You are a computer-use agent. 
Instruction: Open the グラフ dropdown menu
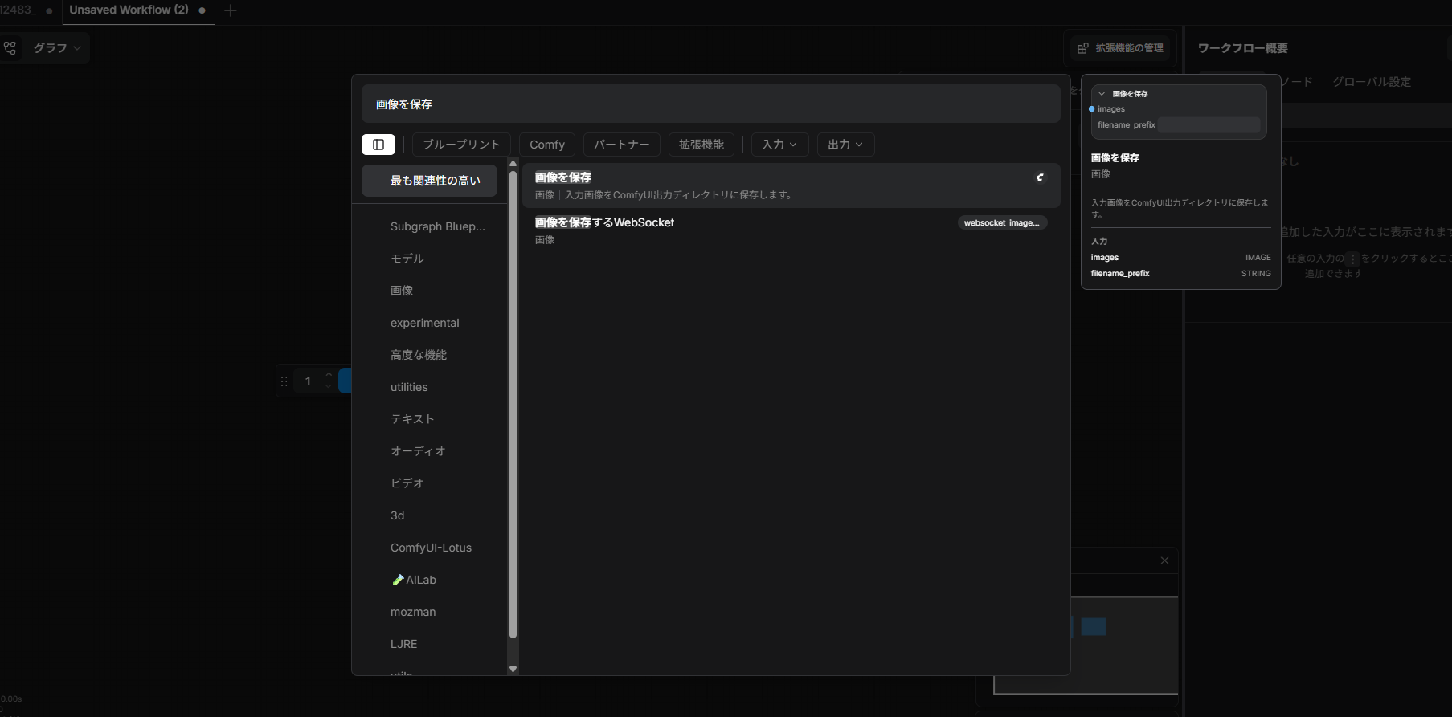58,48
